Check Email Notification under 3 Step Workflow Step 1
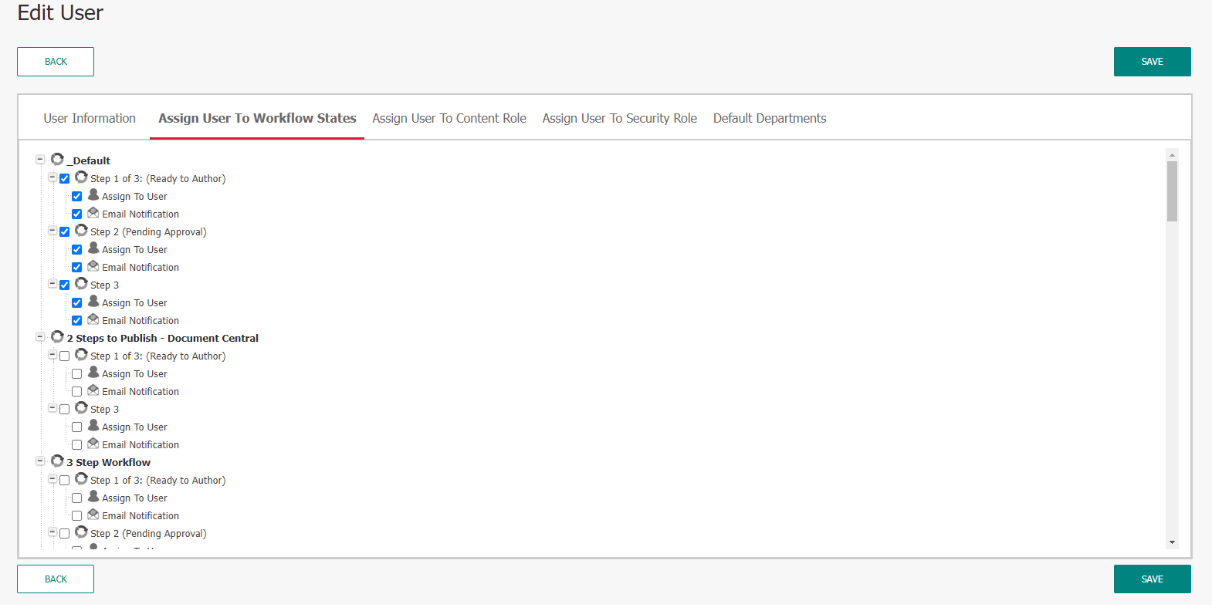 (77, 516)
